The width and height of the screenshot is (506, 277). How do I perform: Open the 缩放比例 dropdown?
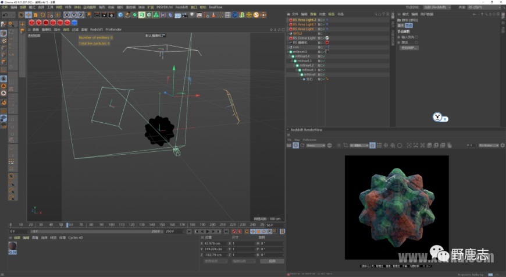click(x=243, y=261)
